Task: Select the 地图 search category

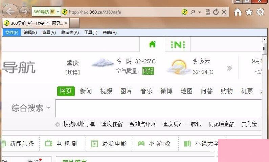Action: click(x=186, y=91)
